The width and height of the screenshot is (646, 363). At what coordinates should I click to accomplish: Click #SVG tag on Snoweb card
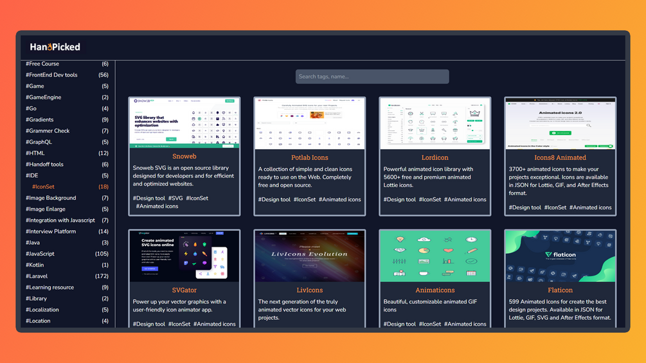point(175,198)
